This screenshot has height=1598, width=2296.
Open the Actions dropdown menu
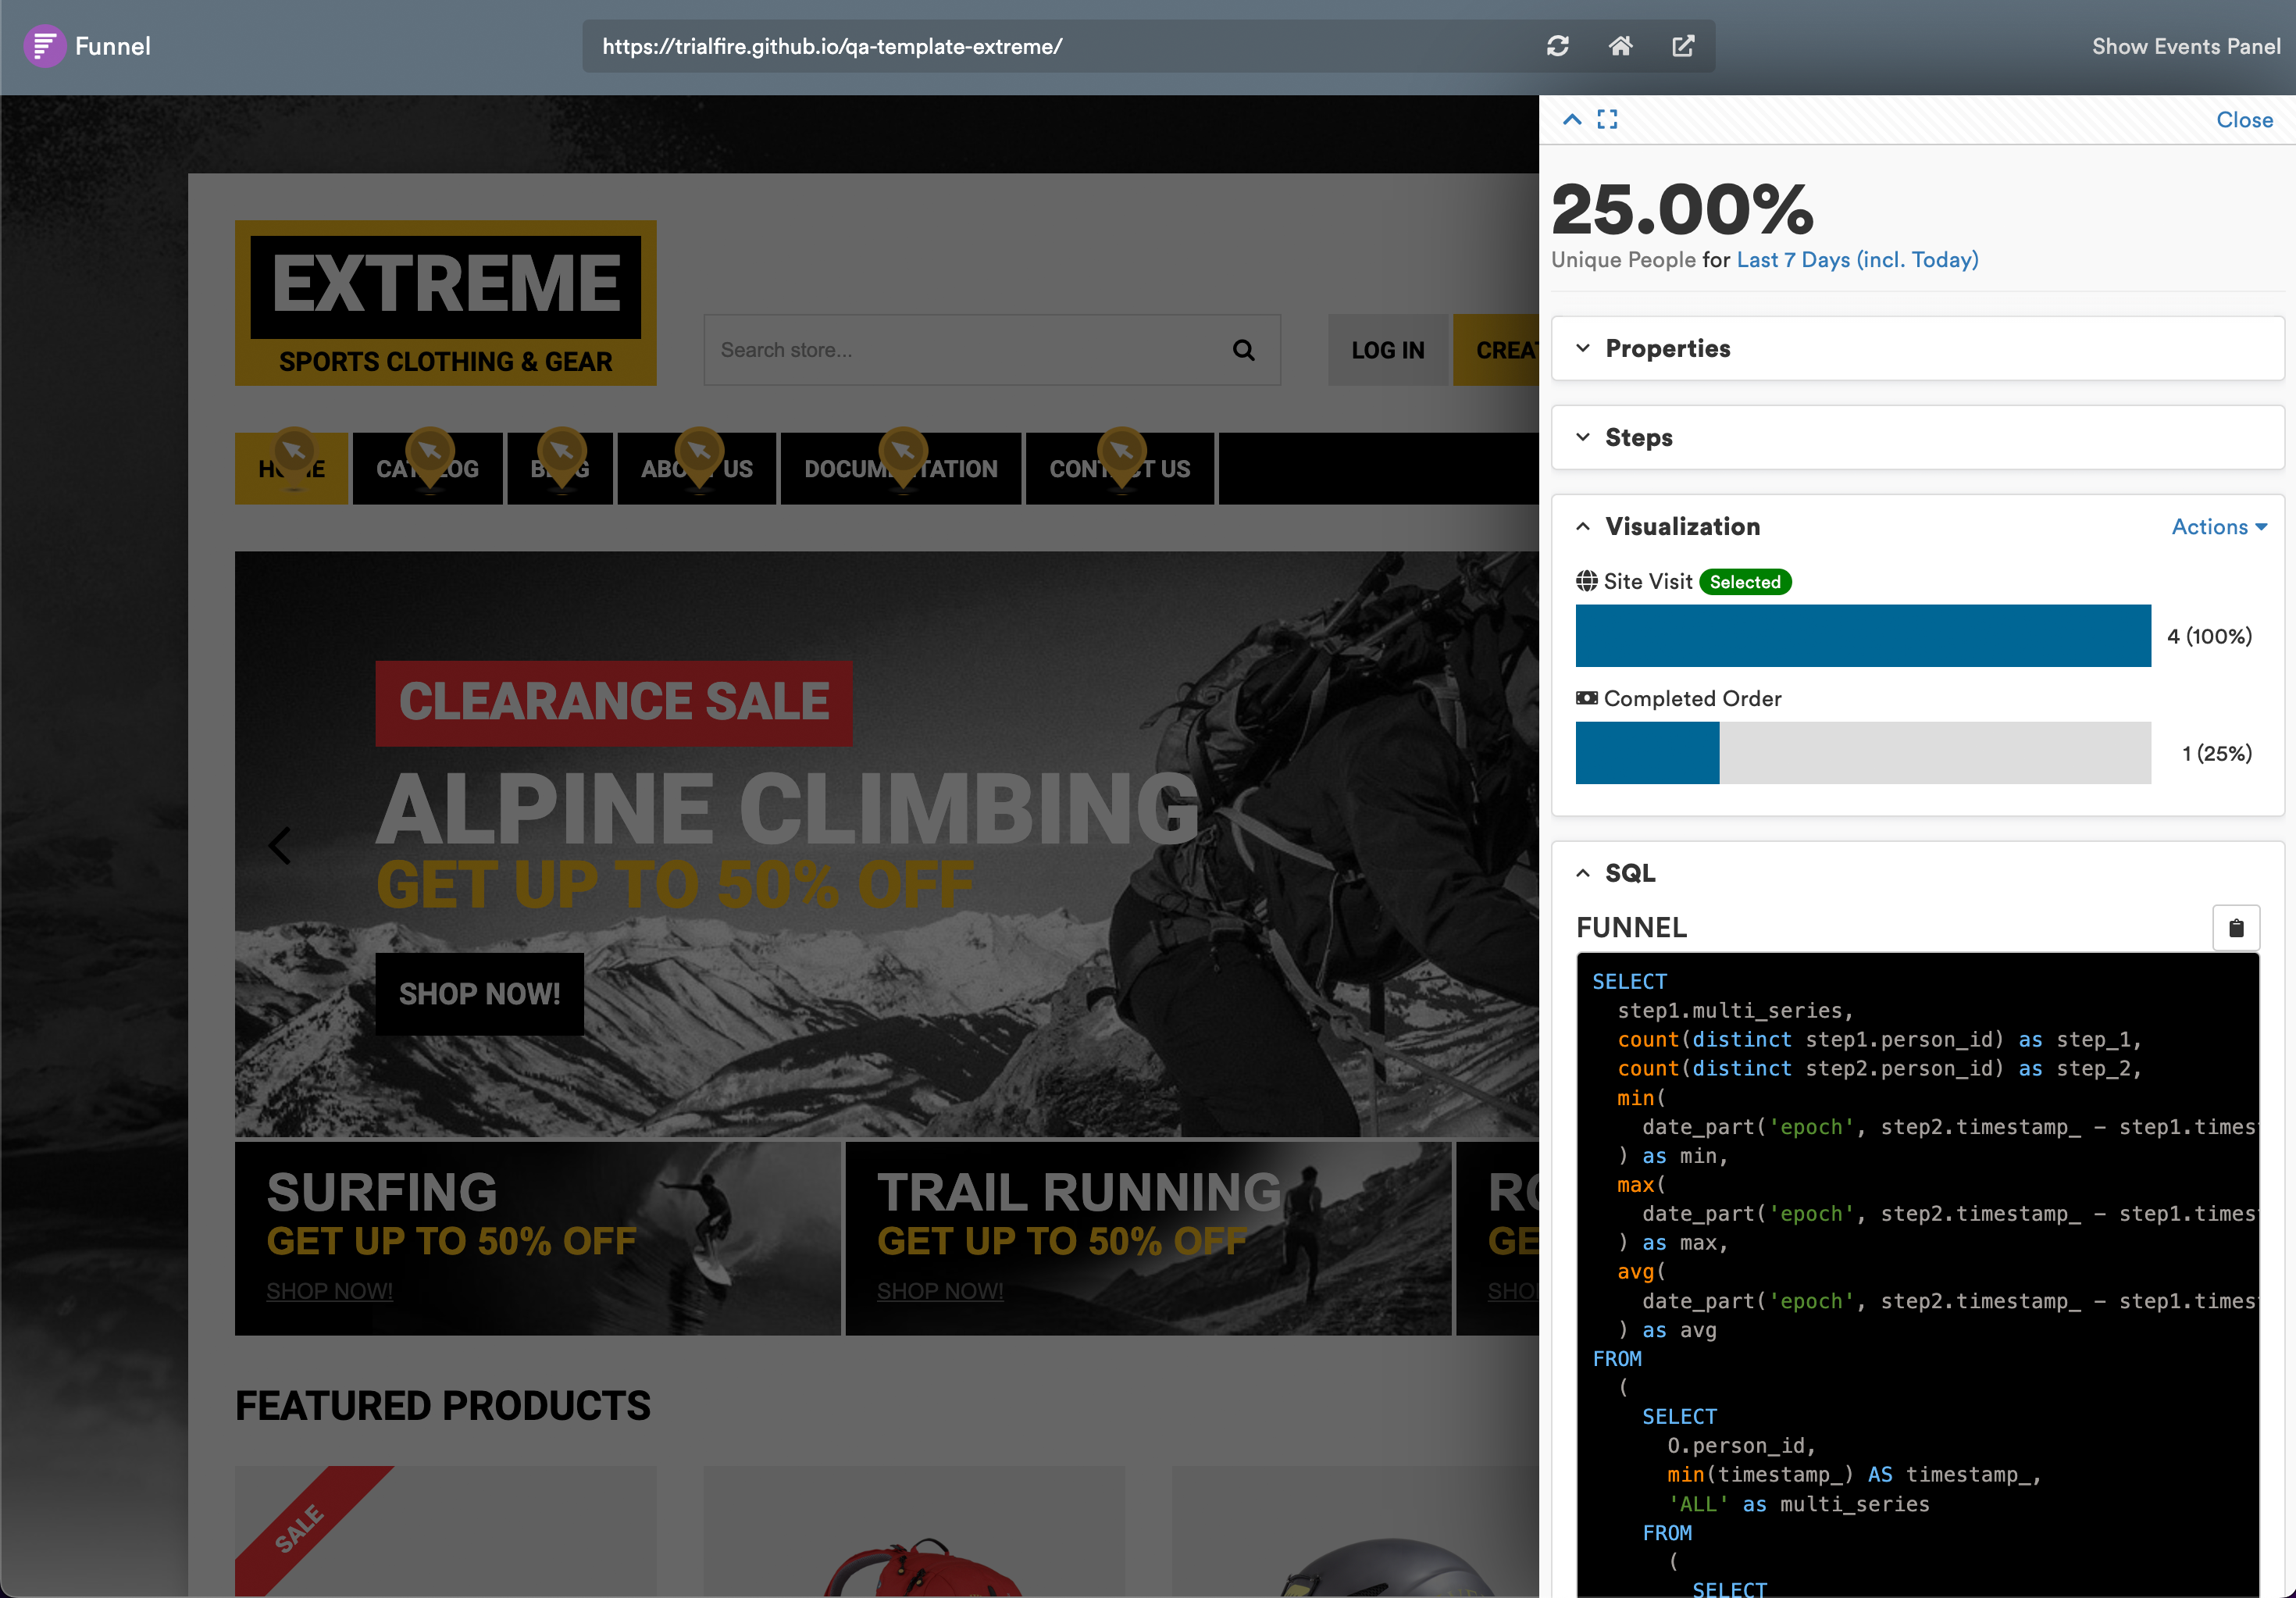(2218, 527)
